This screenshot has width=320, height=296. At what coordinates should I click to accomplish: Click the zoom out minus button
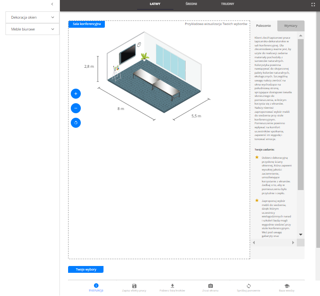point(76,108)
